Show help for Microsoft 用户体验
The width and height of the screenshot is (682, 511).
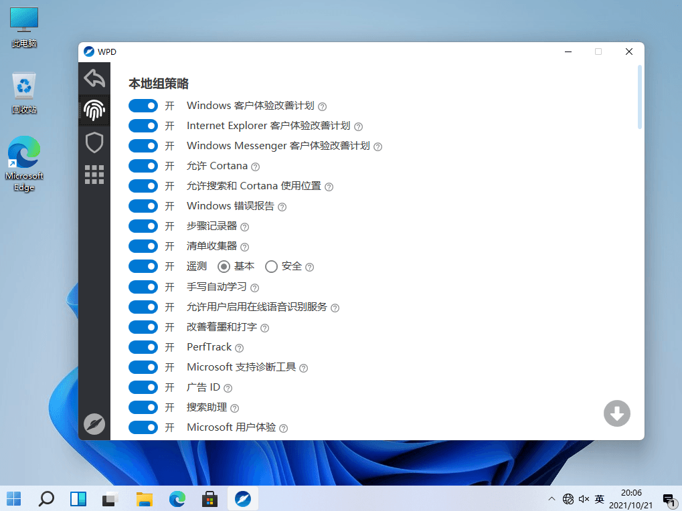click(x=284, y=429)
